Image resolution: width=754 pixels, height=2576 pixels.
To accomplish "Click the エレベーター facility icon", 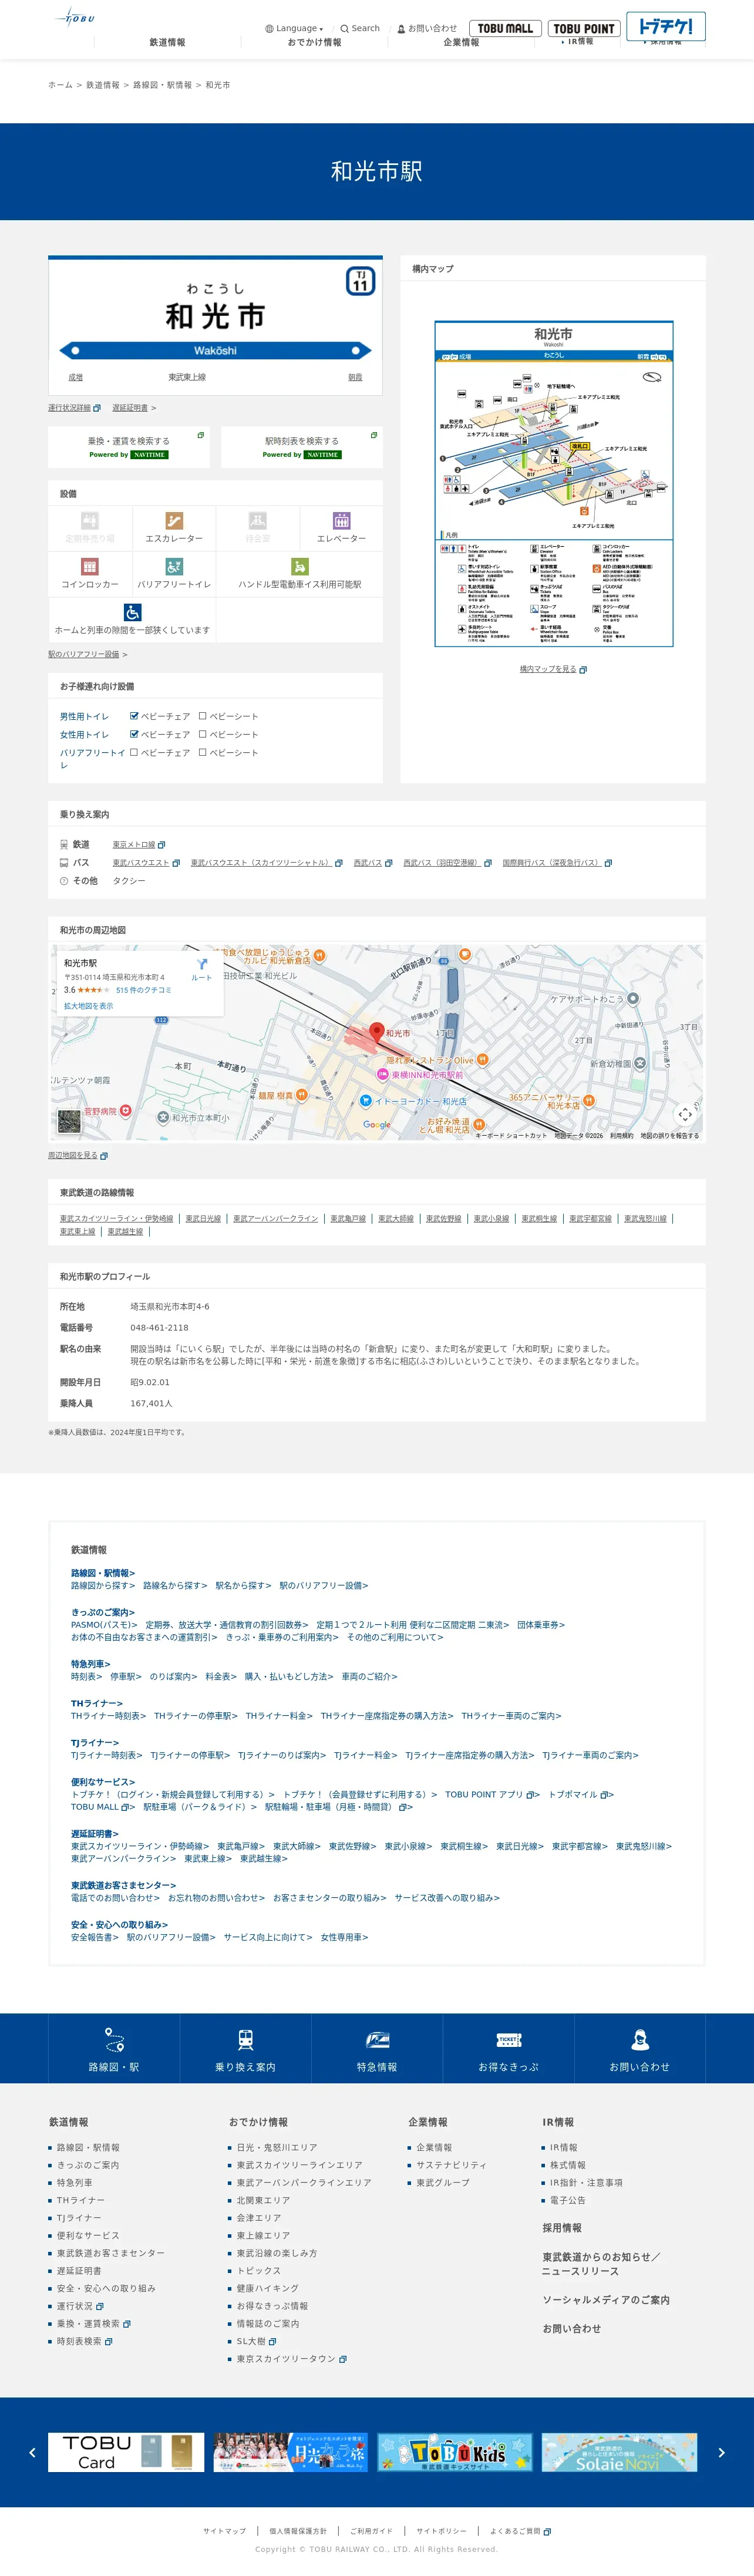I will (x=341, y=521).
